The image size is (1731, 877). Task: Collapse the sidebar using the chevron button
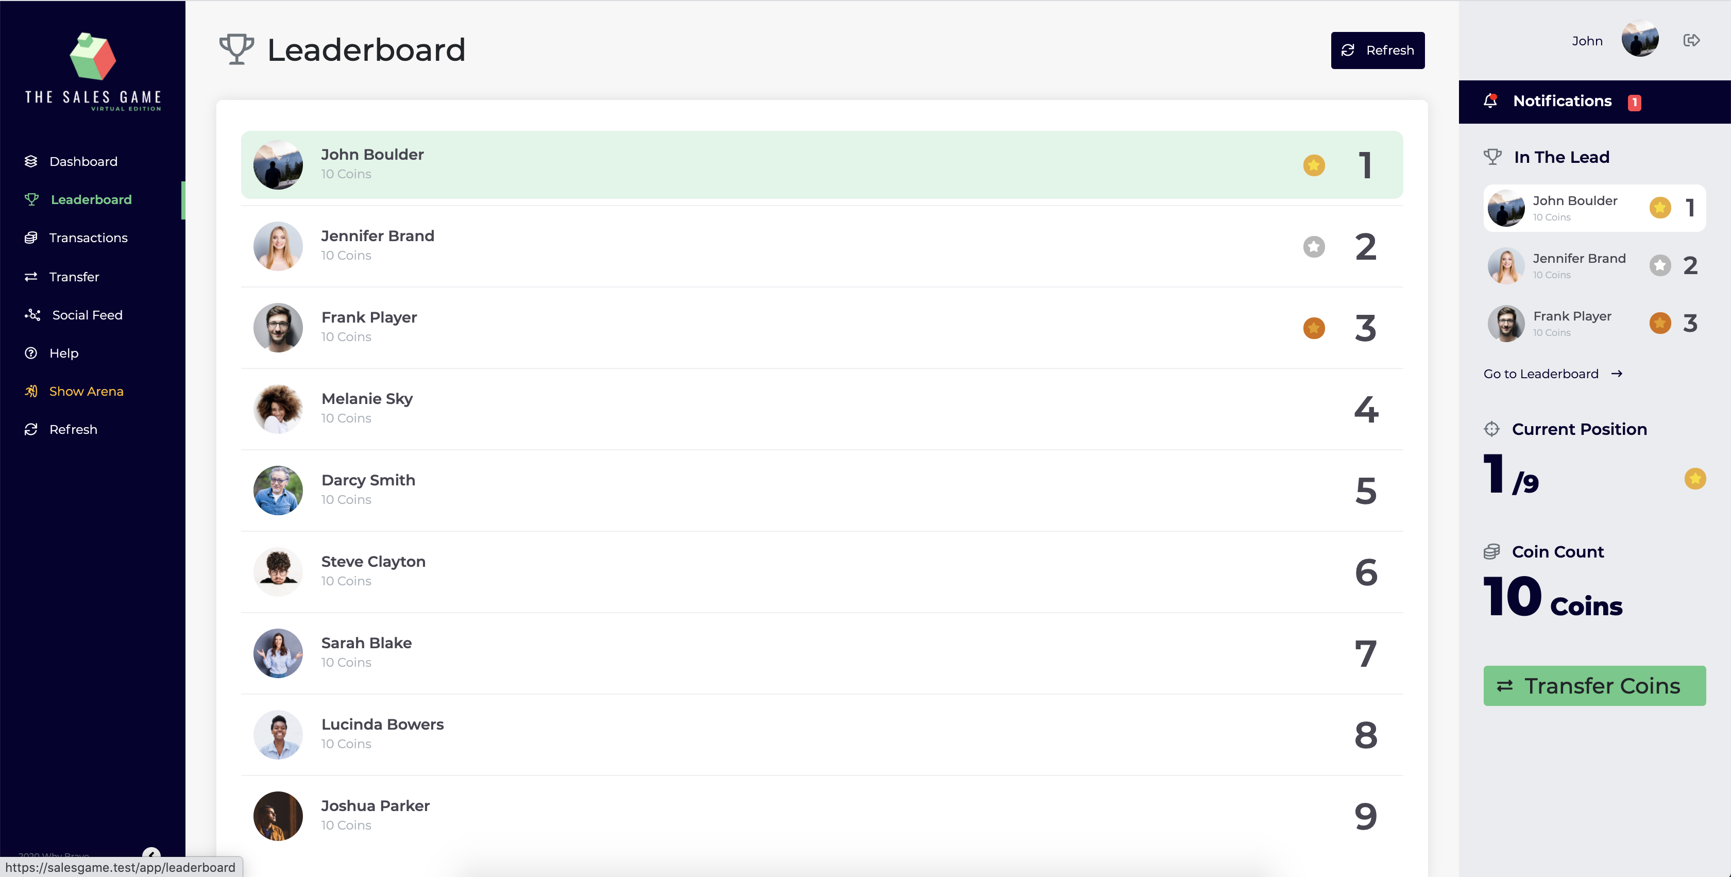click(x=151, y=855)
